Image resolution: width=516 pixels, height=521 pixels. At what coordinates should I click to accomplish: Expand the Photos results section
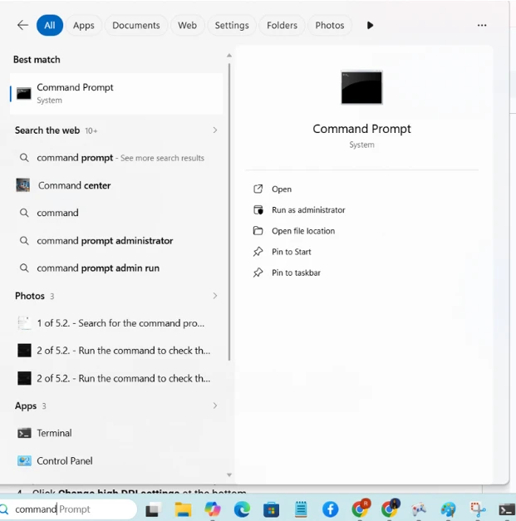tap(215, 296)
